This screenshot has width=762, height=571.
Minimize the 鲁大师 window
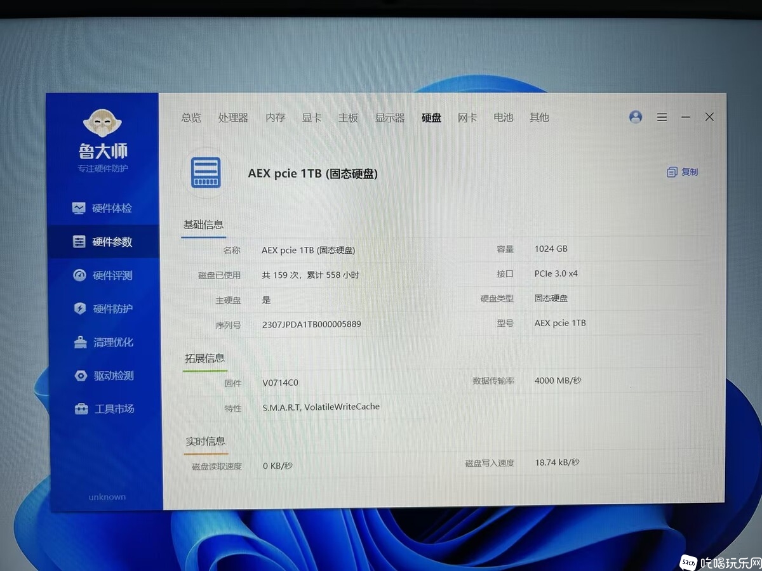point(686,117)
